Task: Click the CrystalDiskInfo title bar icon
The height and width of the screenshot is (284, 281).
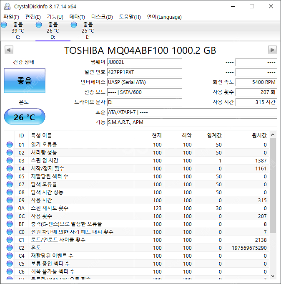Action: (7, 6)
